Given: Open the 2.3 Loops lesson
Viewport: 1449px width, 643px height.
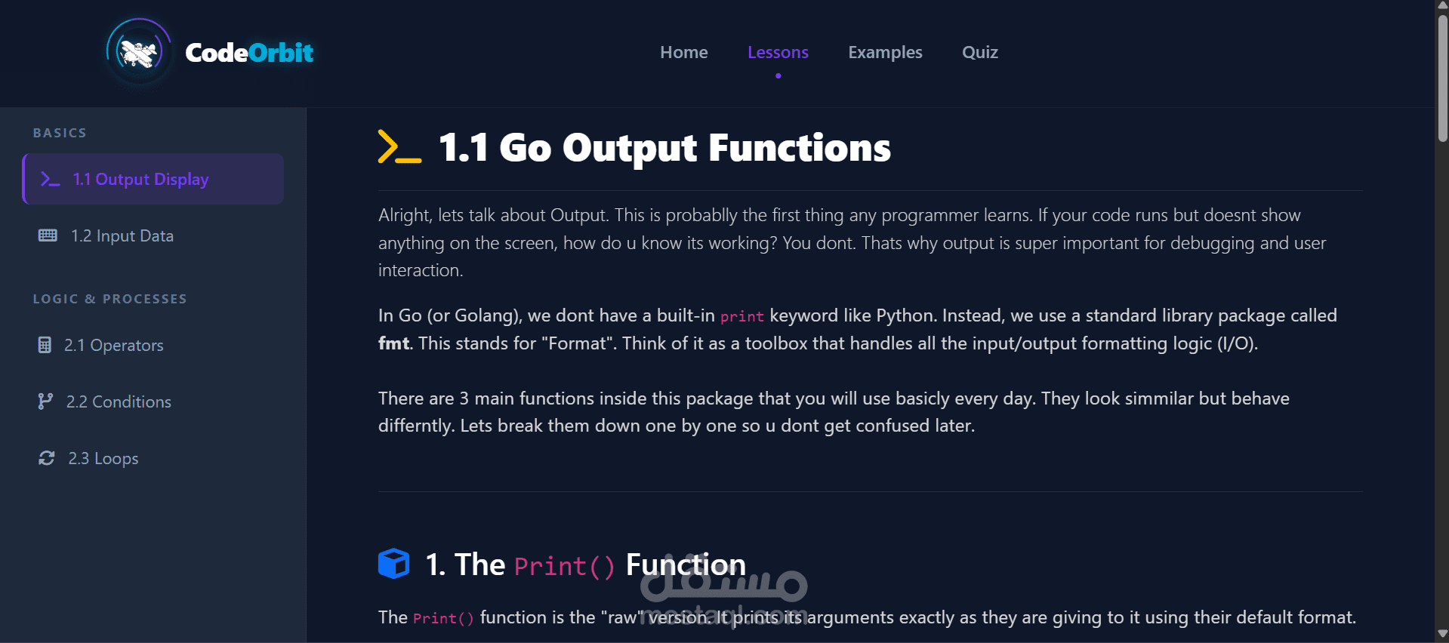Looking at the screenshot, I should [103, 458].
